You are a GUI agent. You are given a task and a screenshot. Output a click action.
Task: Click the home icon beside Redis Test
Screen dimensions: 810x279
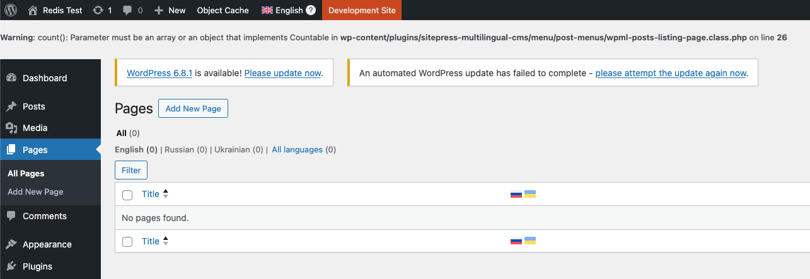pyautogui.click(x=33, y=10)
